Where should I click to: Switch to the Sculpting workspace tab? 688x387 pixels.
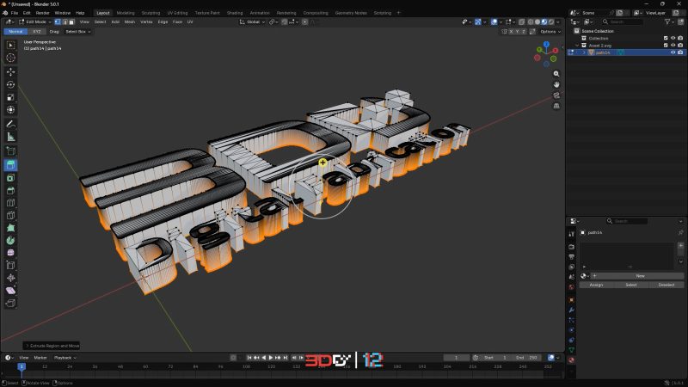click(150, 13)
